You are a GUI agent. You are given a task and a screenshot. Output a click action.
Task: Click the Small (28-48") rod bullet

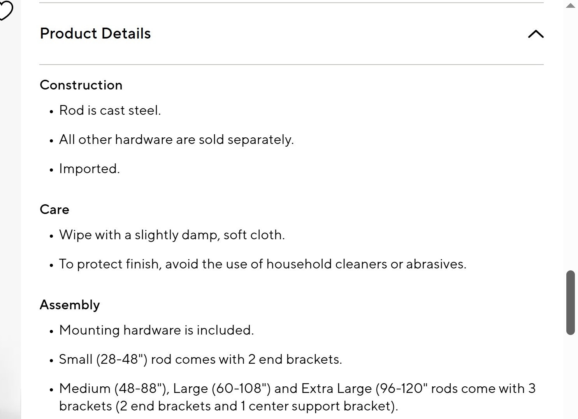point(200,359)
